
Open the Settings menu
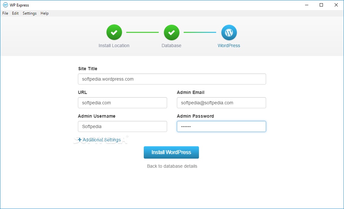pos(30,13)
